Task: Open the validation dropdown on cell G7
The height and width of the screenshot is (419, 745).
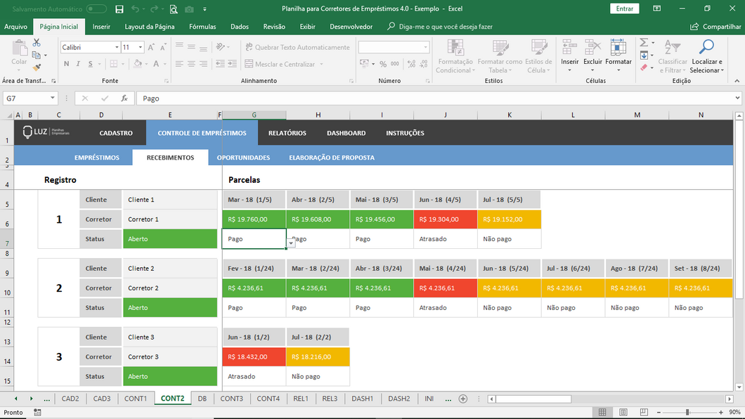Action: point(291,243)
